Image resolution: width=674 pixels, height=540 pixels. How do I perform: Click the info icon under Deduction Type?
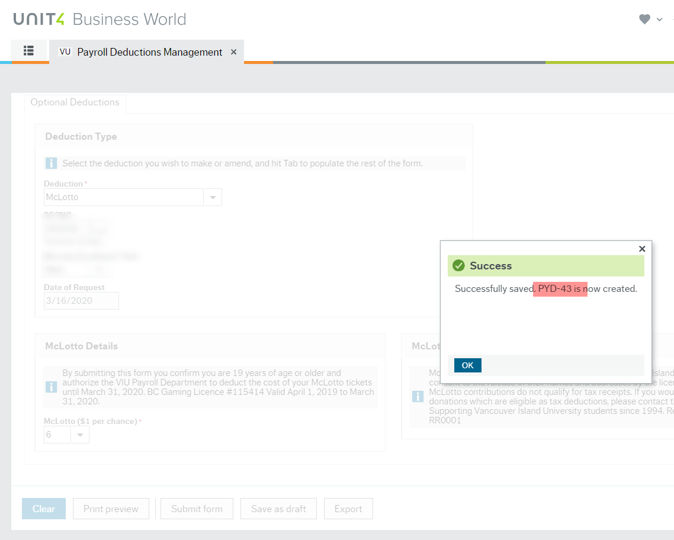(x=52, y=163)
